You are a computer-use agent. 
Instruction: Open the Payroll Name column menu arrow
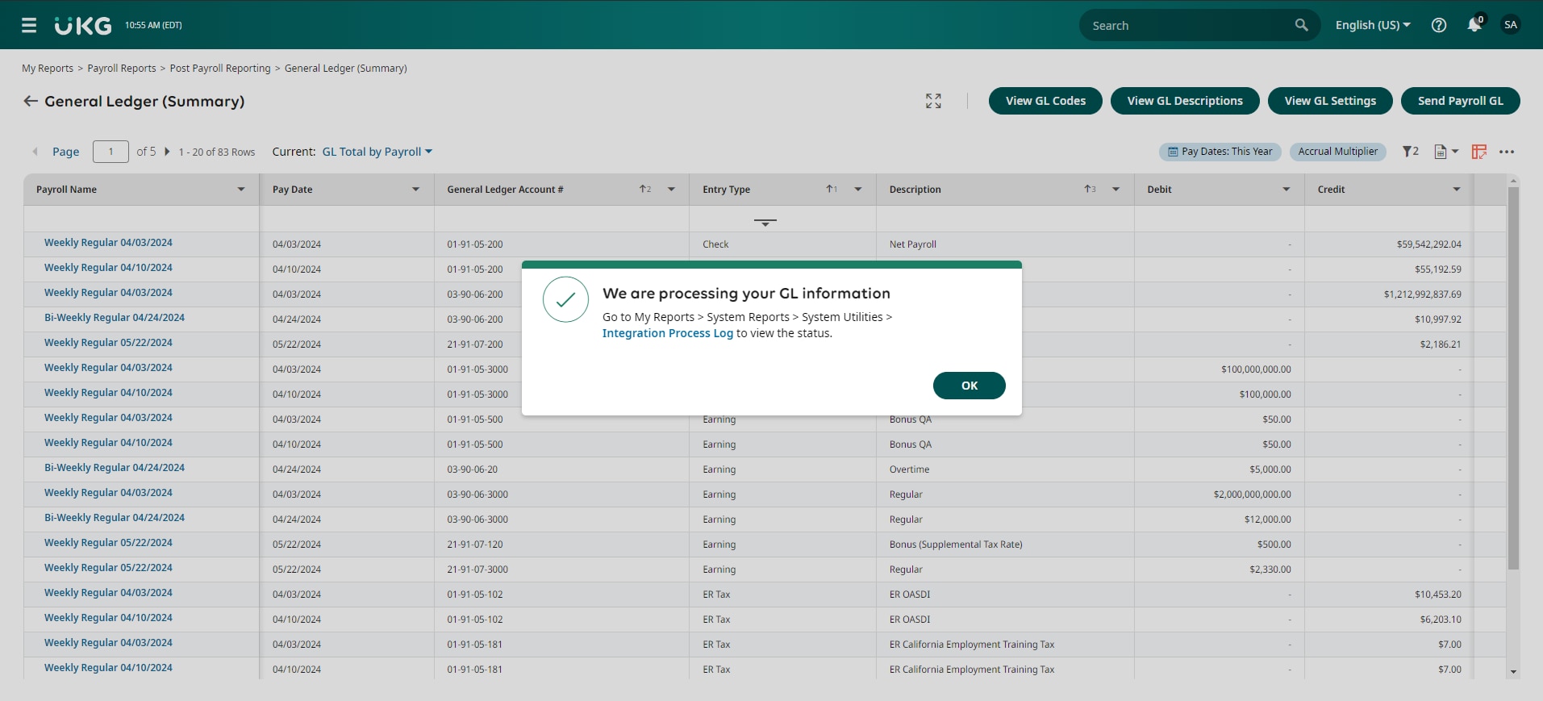click(240, 190)
